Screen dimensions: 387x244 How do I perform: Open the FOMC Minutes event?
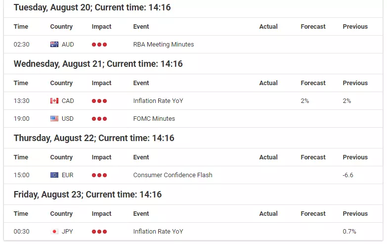click(x=154, y=119)
